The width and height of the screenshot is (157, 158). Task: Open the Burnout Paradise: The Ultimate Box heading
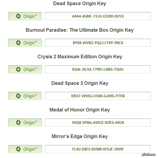pyautogui.click(x=80, y=30)
